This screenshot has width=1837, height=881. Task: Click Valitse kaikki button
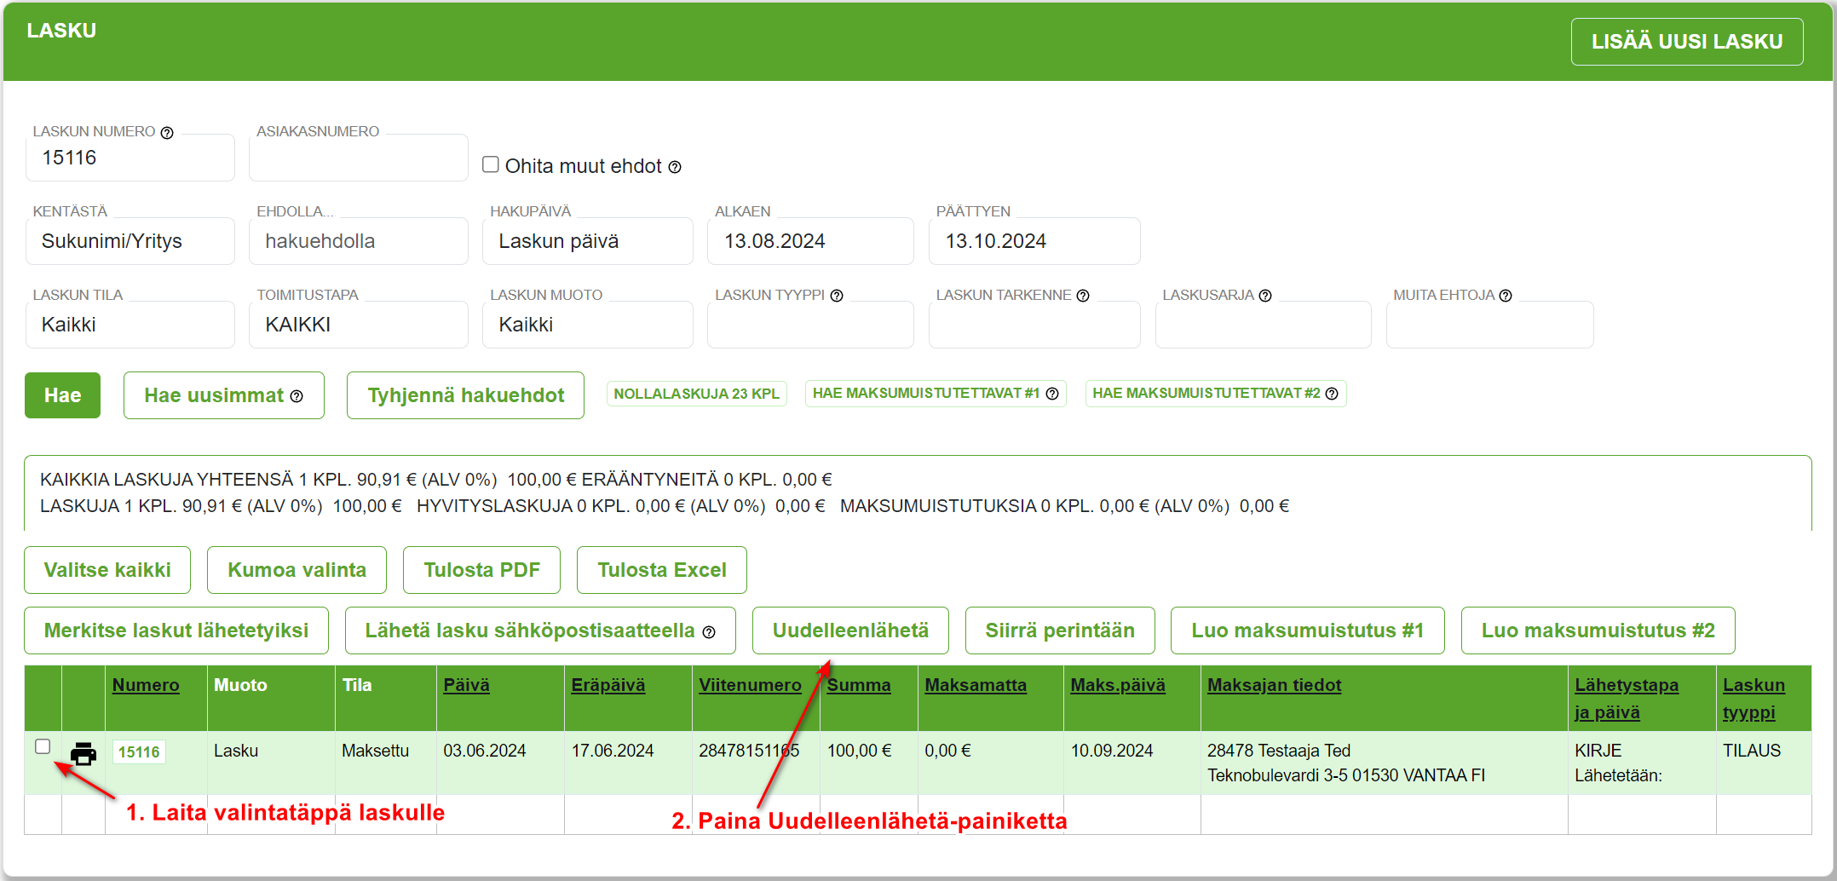pyautogui.click(x=107, y=570)
